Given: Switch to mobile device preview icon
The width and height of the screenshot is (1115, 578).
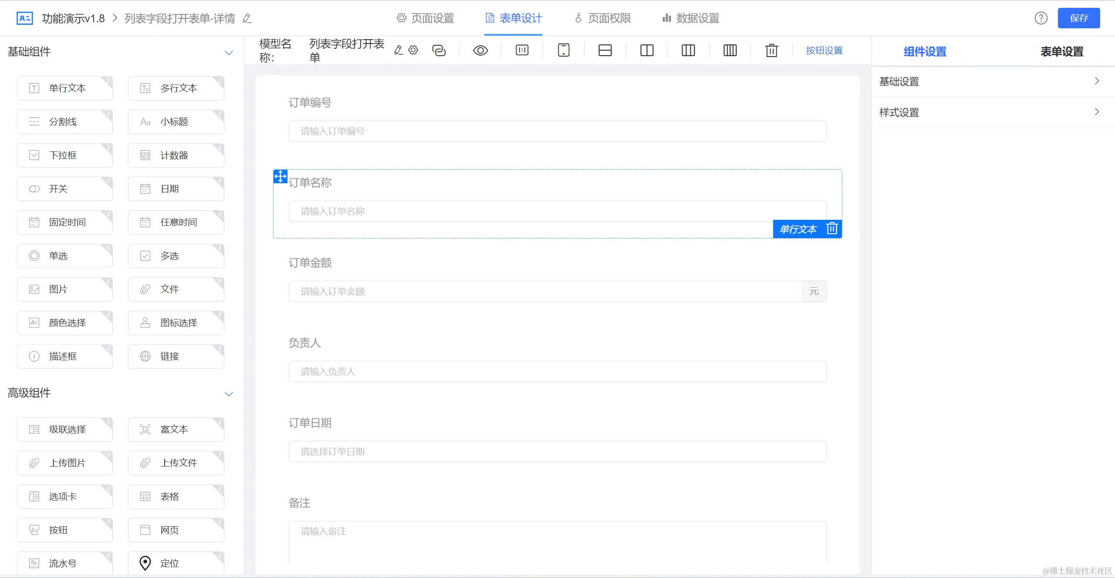Looking at the screenshot, I should click(x=564, y=50).
